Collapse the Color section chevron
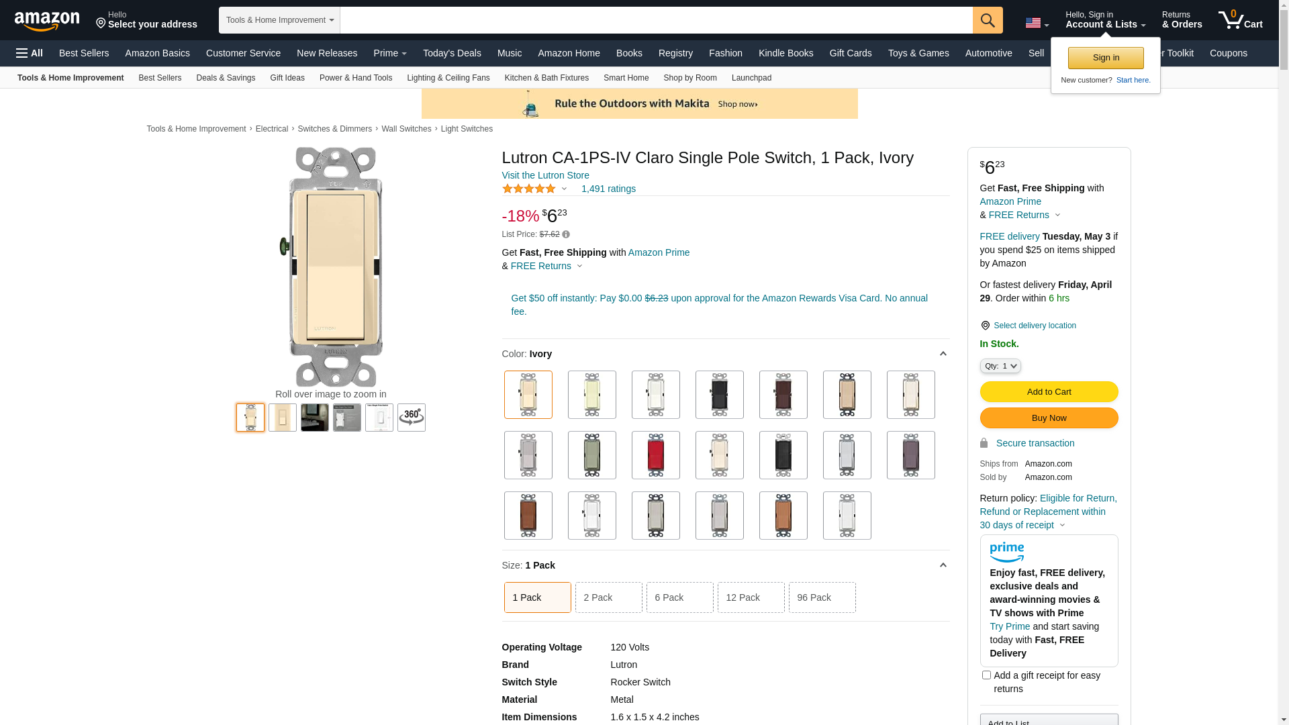This screenshot has width=1289, height=725. coord(943,354)
